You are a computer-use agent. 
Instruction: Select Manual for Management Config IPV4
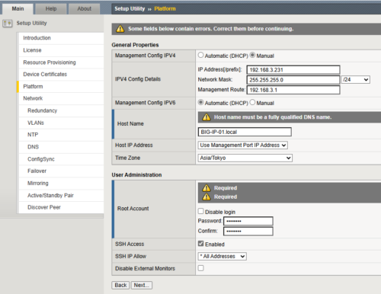pyautogui.click(x=252, y=55)
